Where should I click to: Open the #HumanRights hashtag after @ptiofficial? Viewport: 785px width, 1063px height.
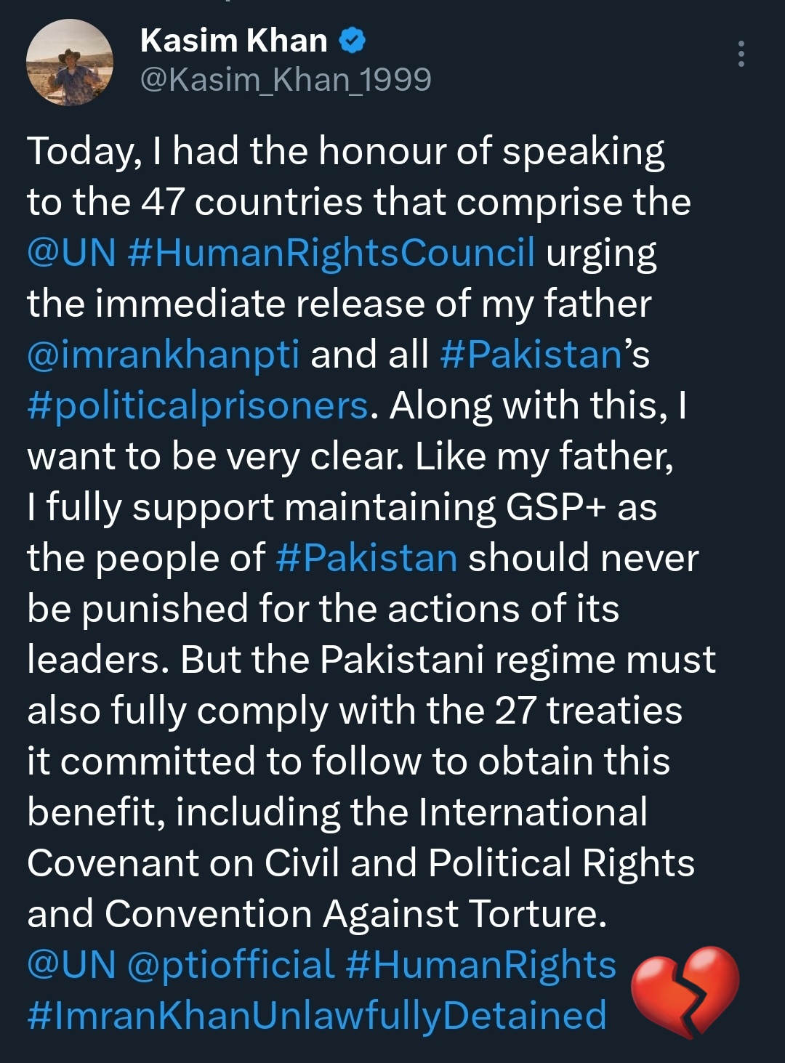pos(481,965)
